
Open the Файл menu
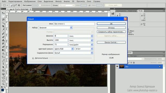point(4,1)
